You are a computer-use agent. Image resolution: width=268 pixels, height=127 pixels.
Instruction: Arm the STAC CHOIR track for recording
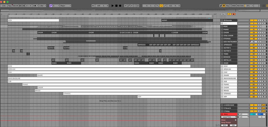tap(264, 36)
